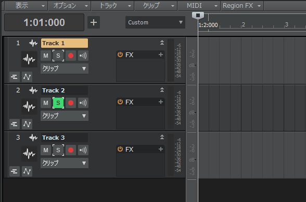
Task: Arm Track 3 for recording
Action: pos(71,150)
